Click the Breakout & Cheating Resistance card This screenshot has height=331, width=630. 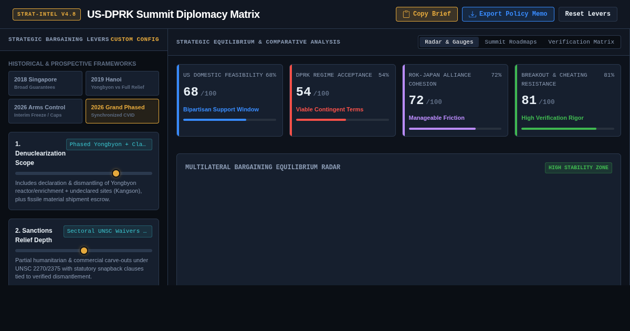568,100
